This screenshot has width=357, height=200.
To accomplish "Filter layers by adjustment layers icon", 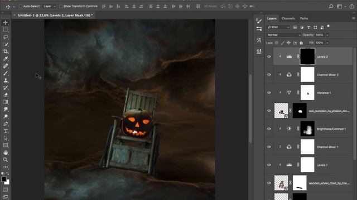I will click(302, 27).
